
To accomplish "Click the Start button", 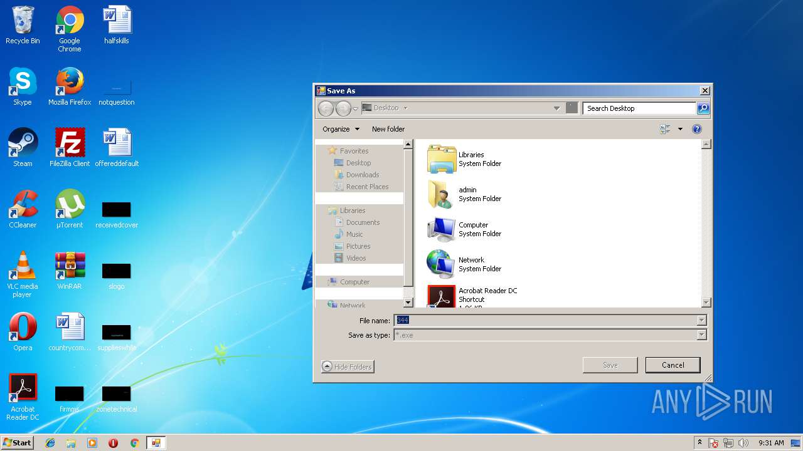I will click(17, 442).
